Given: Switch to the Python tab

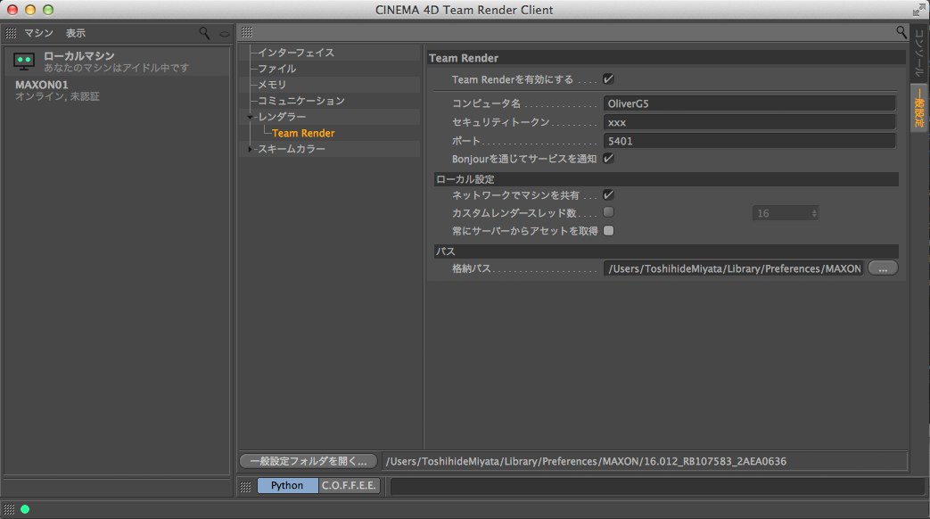Looking at the screenshot, I should coord(287,486).
